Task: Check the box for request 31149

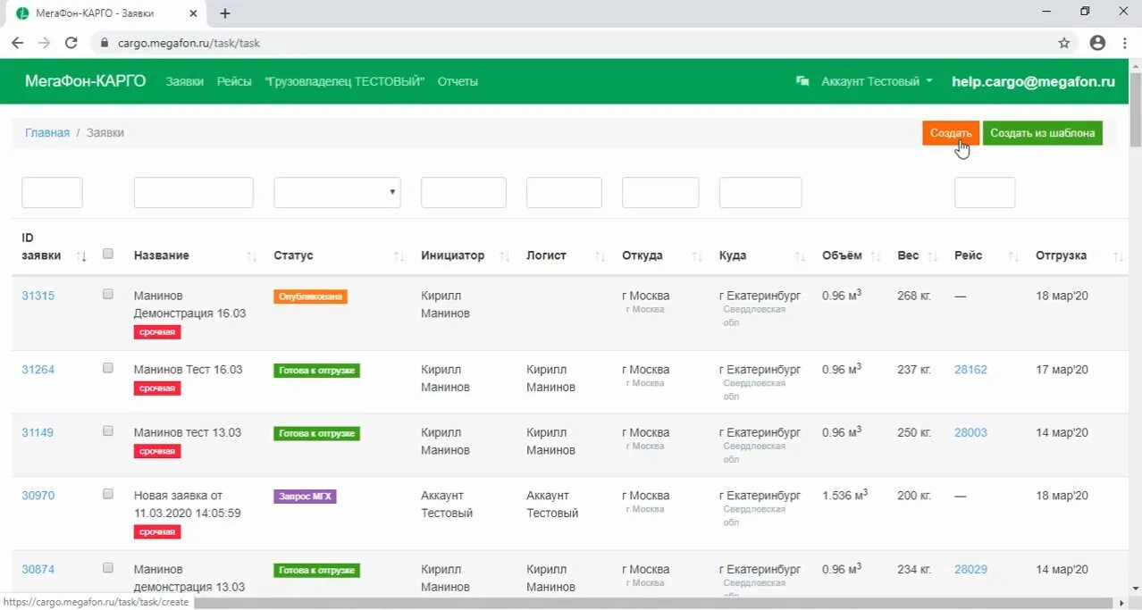Action: [108, 430]
